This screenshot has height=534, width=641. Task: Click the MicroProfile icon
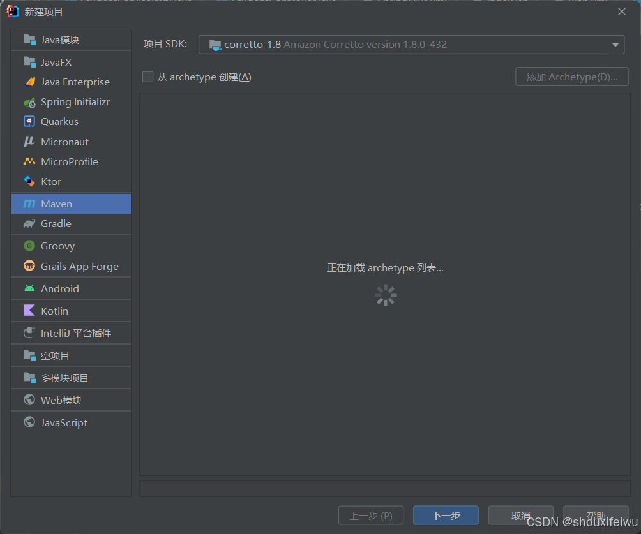coord(29,161)
